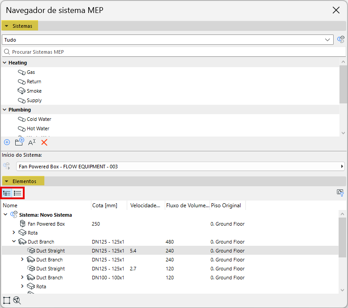
Task: Delete system with red X icon
Action: [x=44, y=142]
